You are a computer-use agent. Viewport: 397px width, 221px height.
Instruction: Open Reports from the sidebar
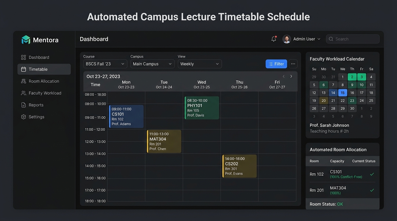tap(44, 105)
